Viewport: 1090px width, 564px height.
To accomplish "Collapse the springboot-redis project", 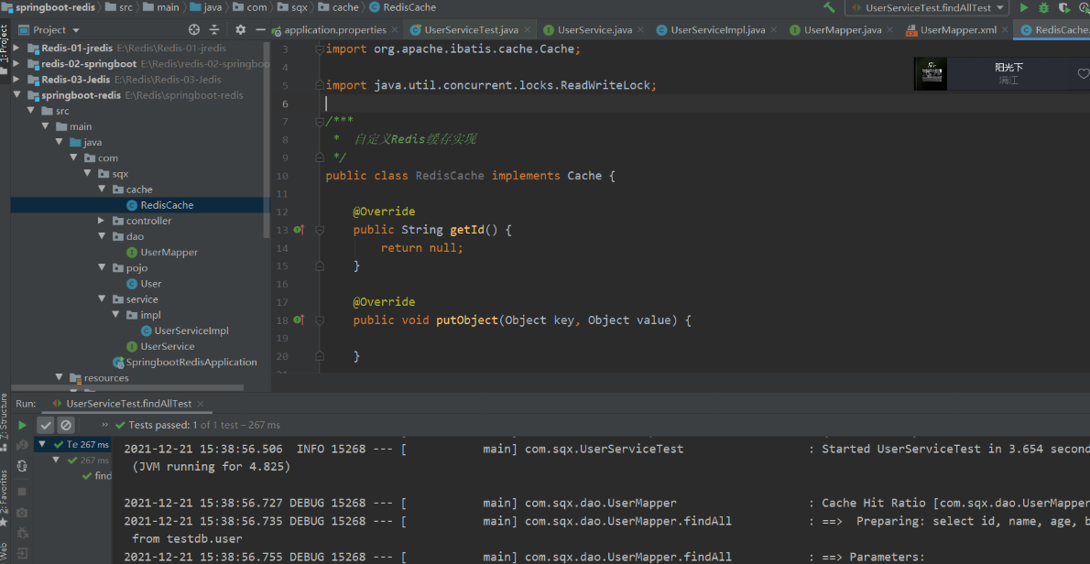I will [16, 95].
